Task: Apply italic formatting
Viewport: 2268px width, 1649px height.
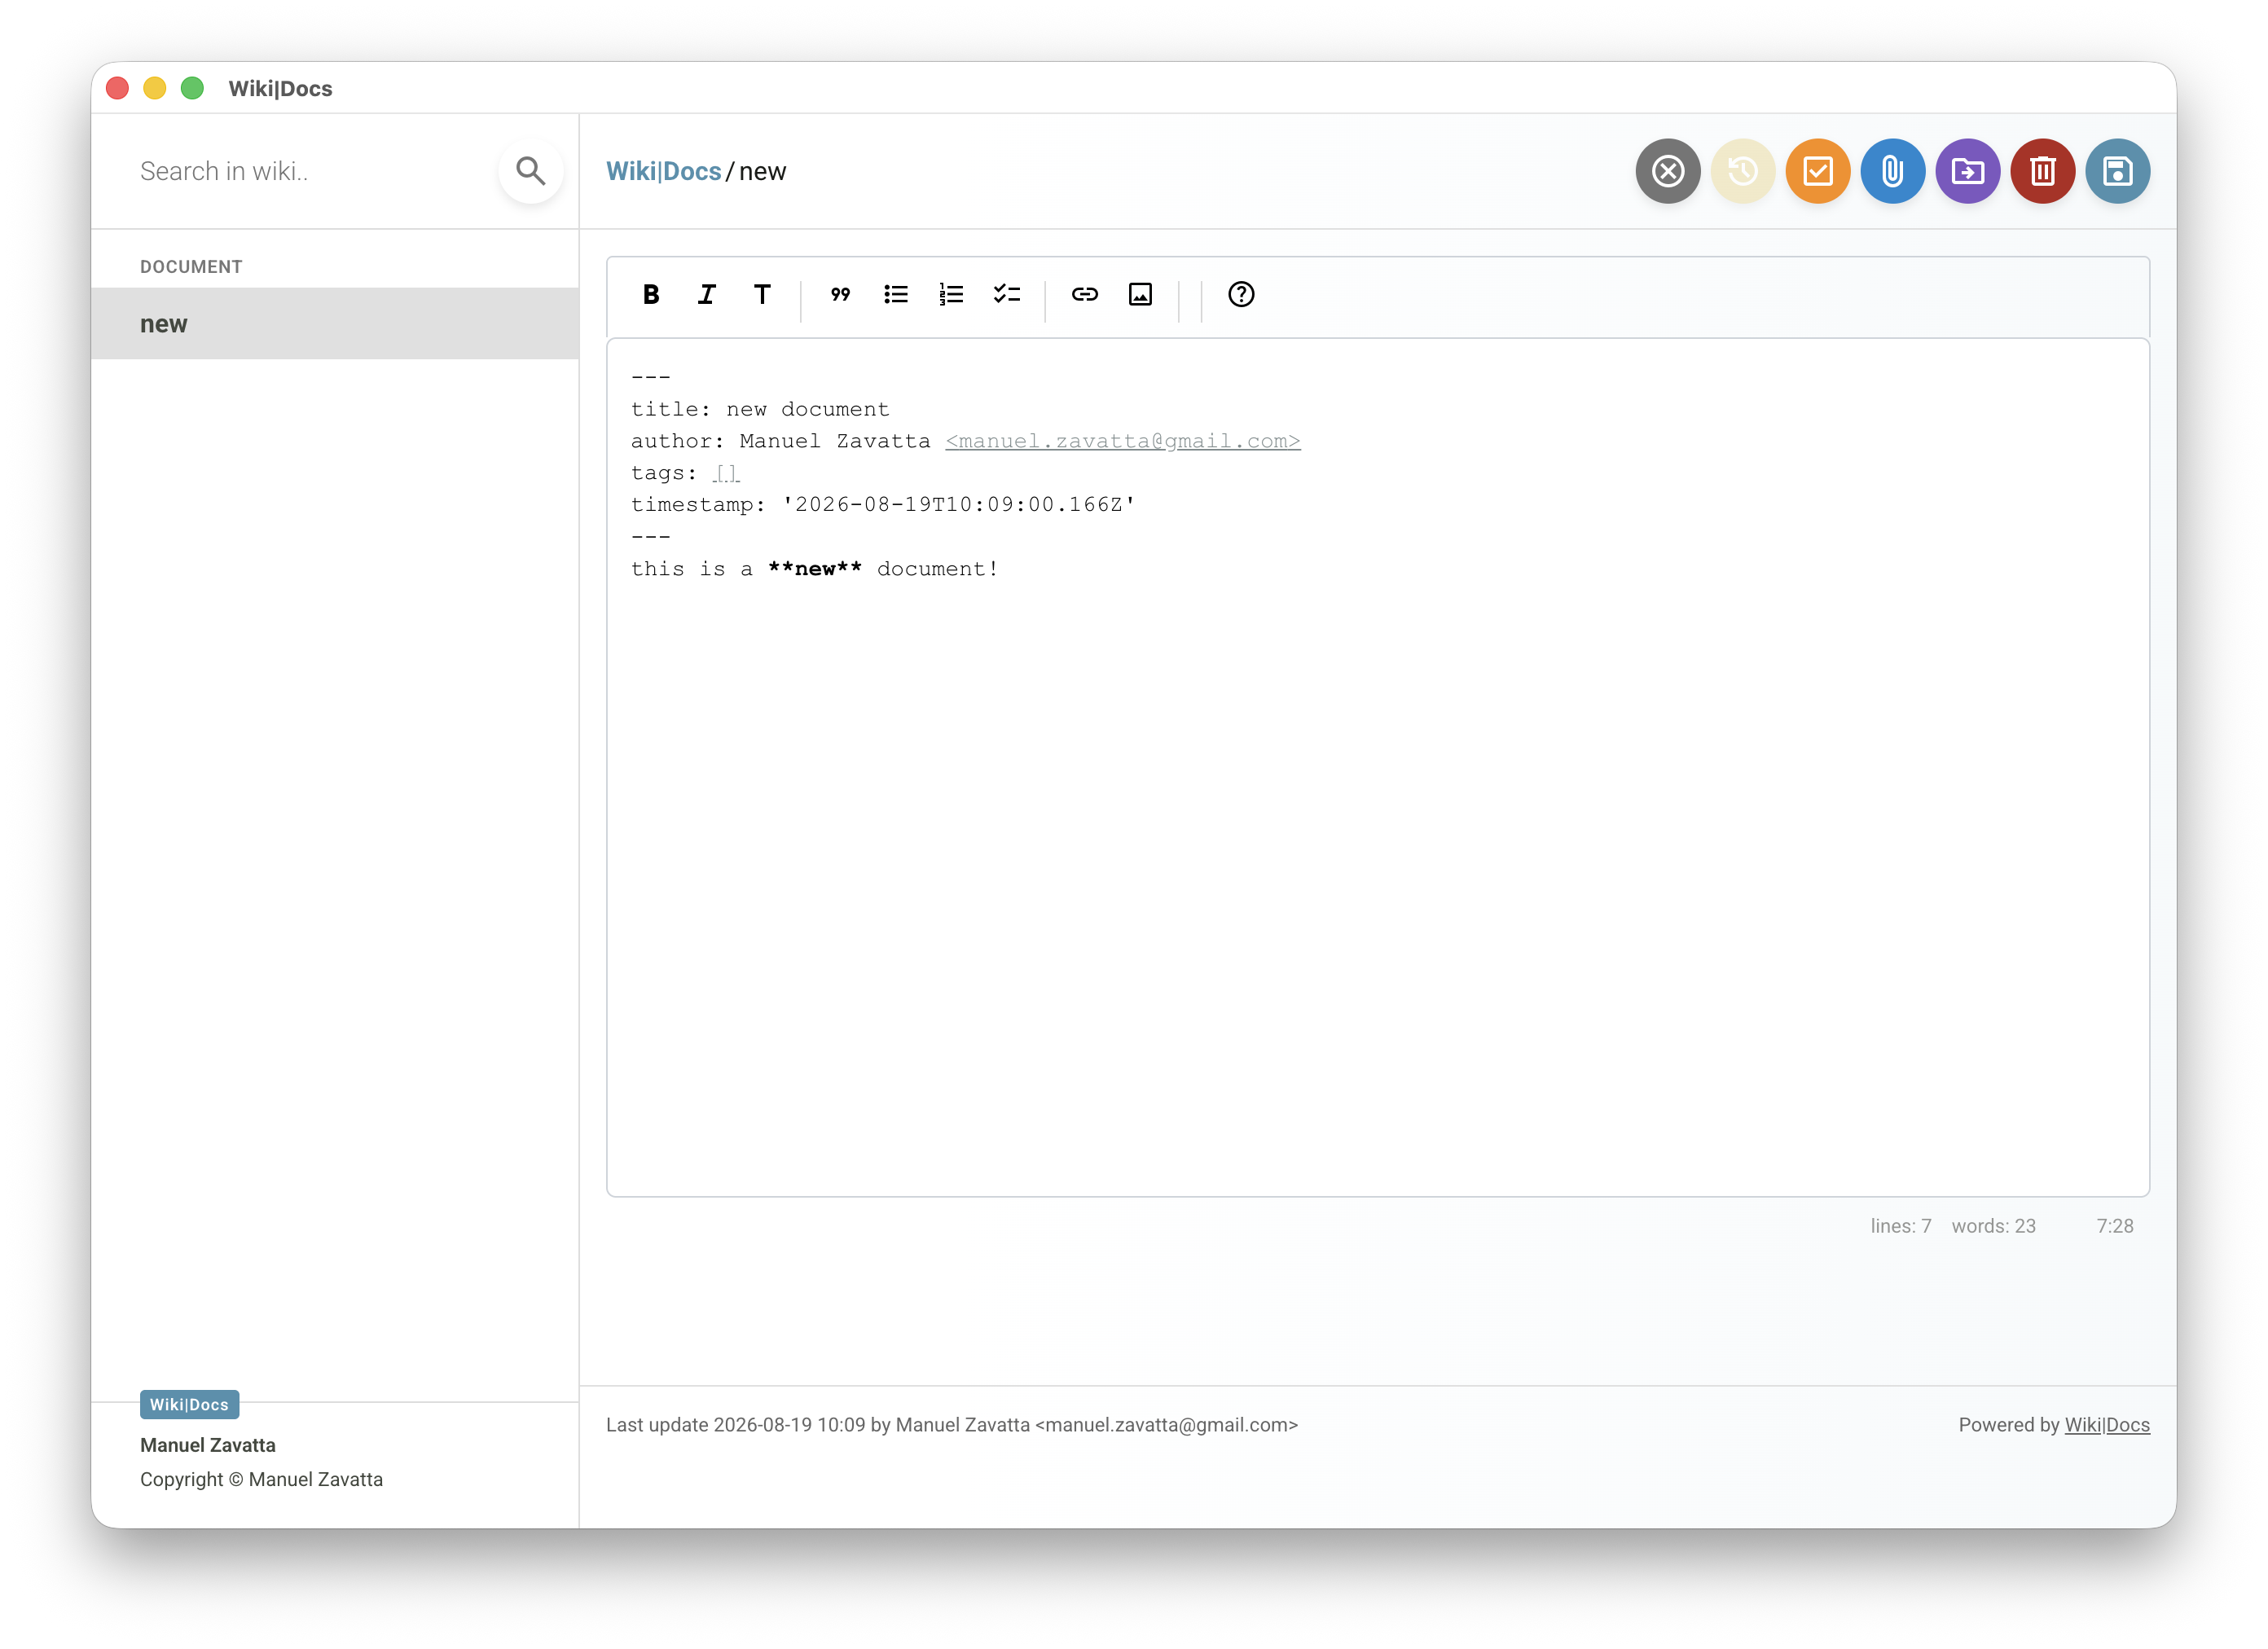Action: click(x=707, y=294)
